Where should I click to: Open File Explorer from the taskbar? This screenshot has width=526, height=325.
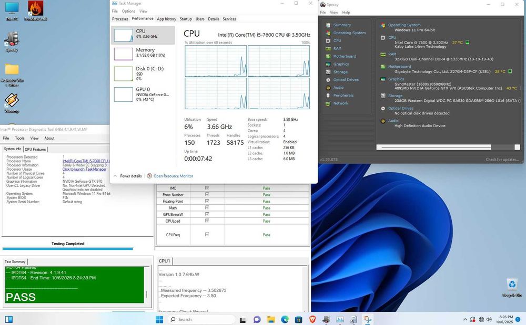[x=271, y=319]
